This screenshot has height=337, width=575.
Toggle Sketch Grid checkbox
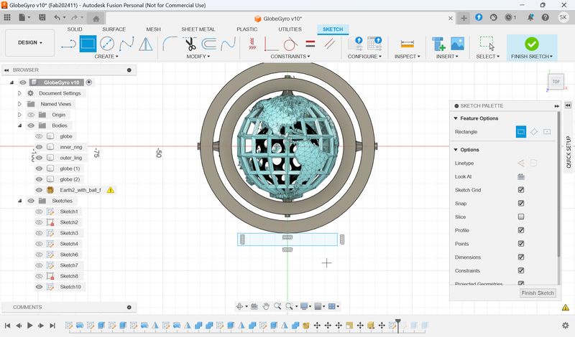pos(520,190)
